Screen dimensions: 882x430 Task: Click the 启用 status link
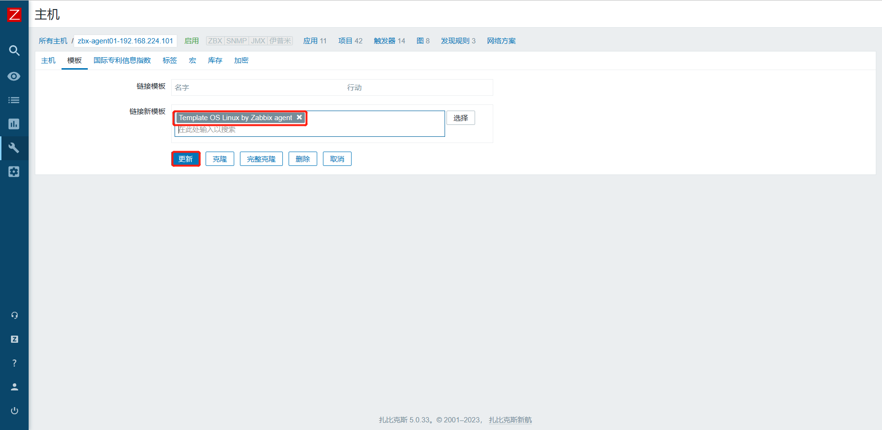(x=192, y=41)
